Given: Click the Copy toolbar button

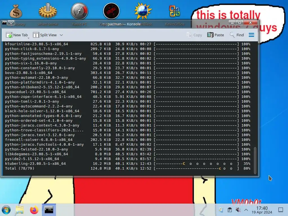Looking at the screenshot, I should coord(194,35).
